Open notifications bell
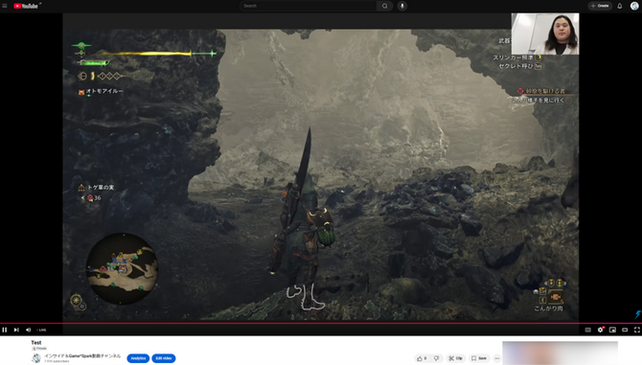The height and width of the screenshot is (365, 642). tap(619, 6)
